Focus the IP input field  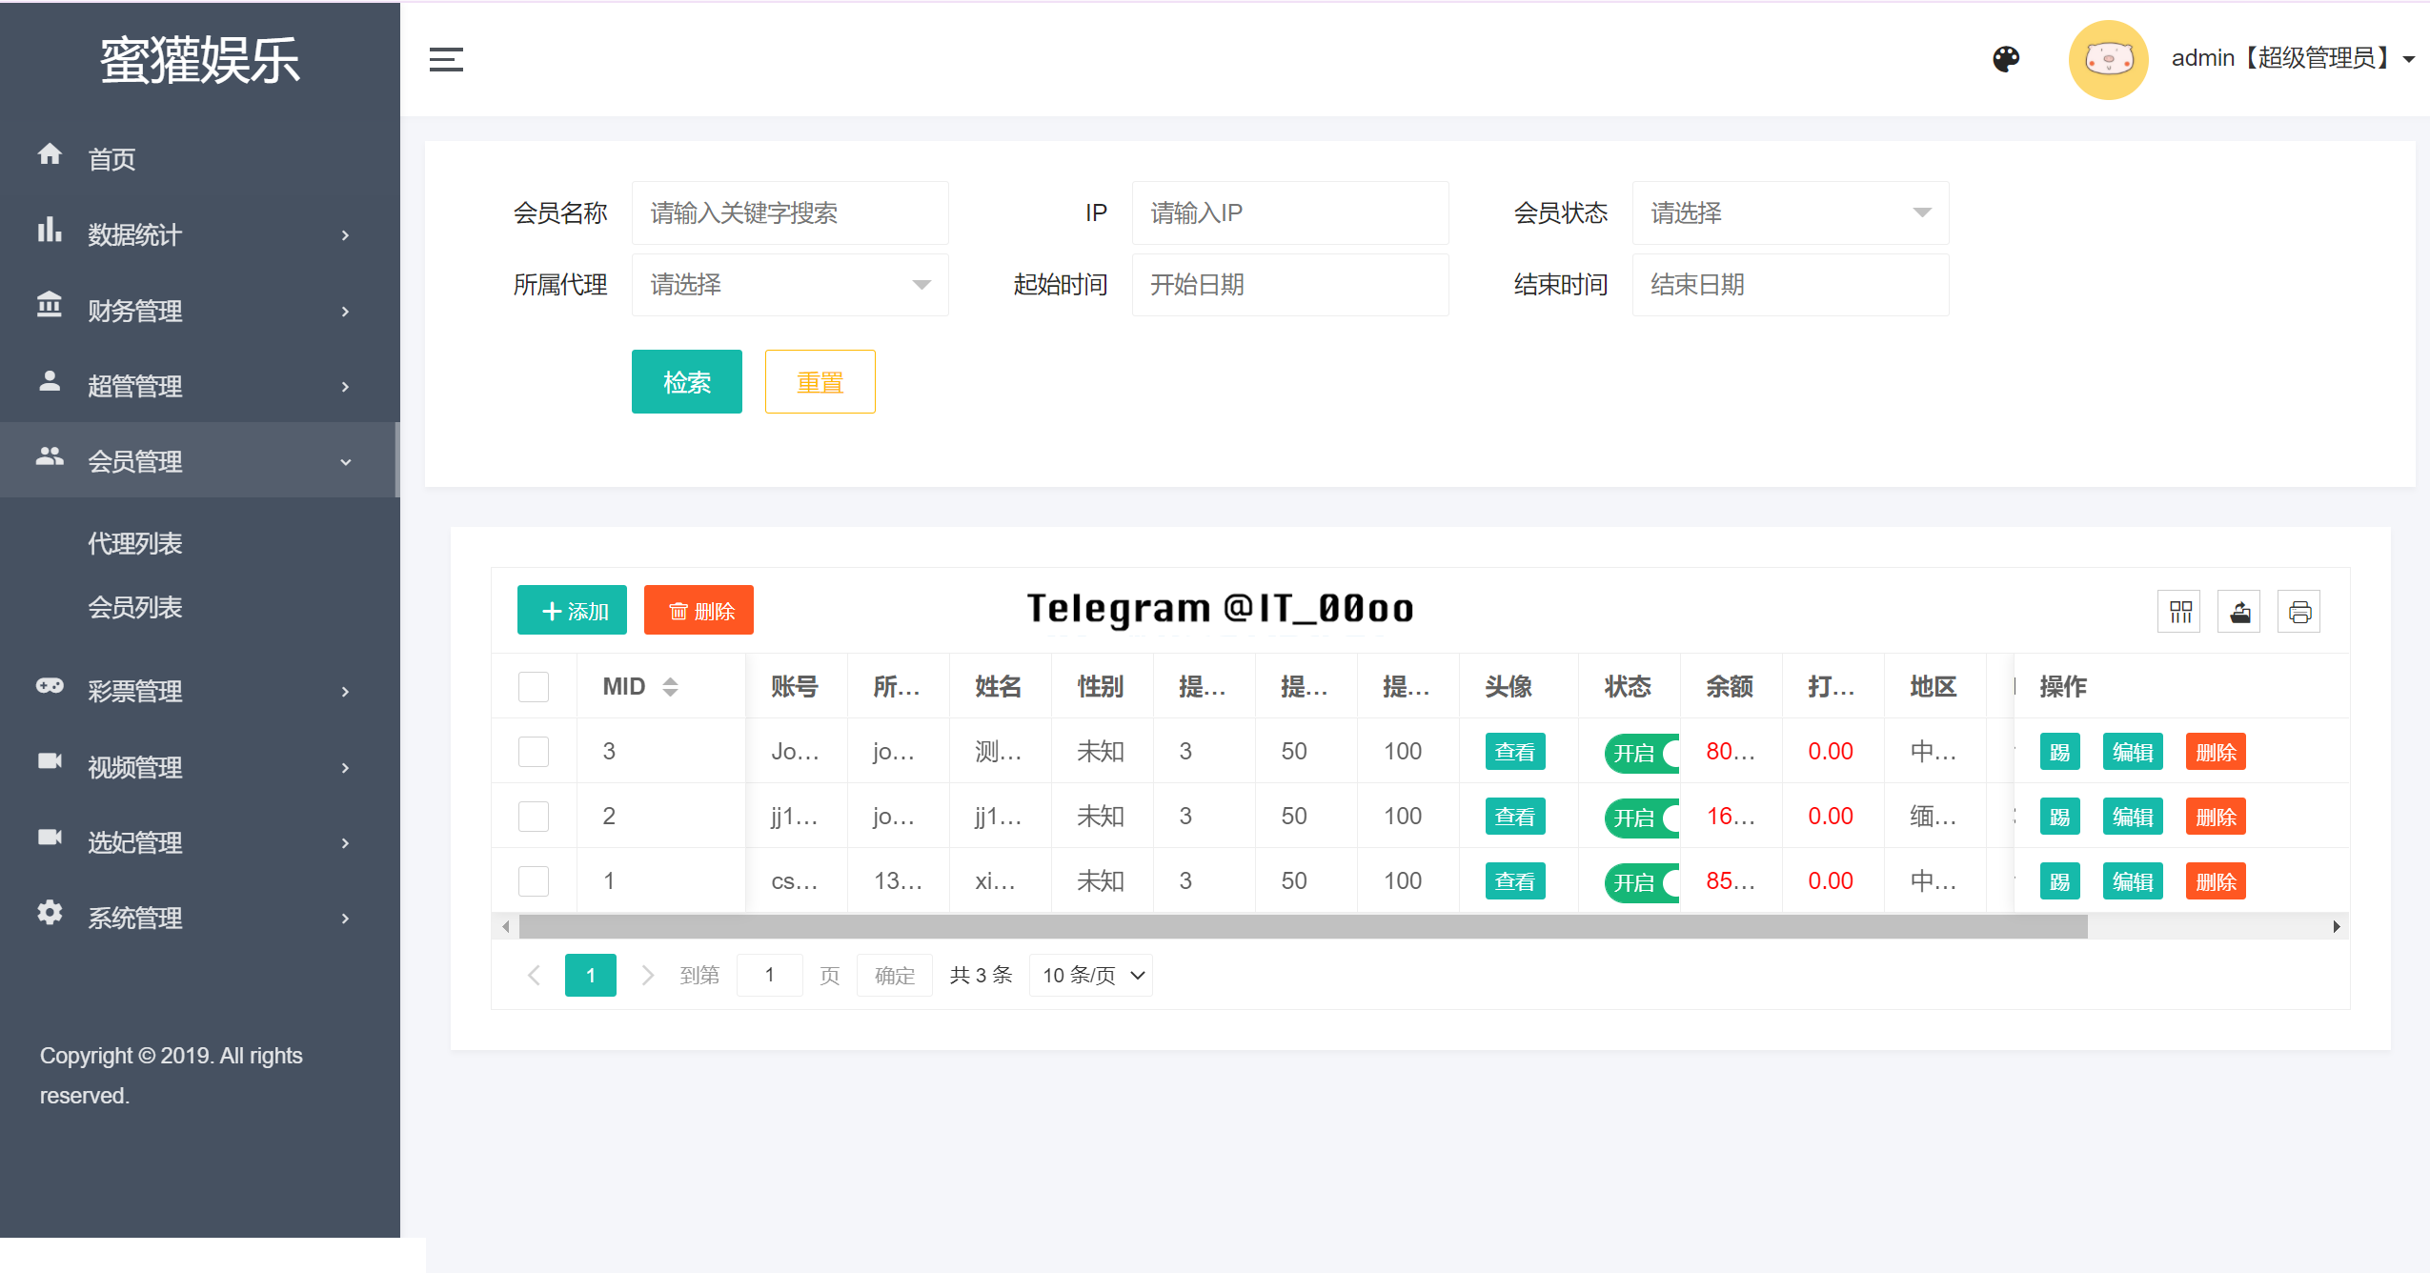(x=1290, y=212)
